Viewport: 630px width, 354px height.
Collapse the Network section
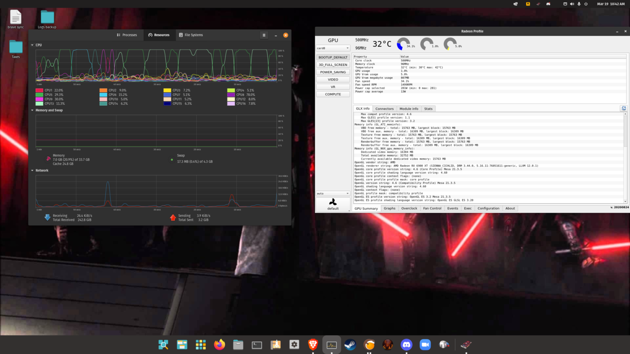click(x=32, y=171)
